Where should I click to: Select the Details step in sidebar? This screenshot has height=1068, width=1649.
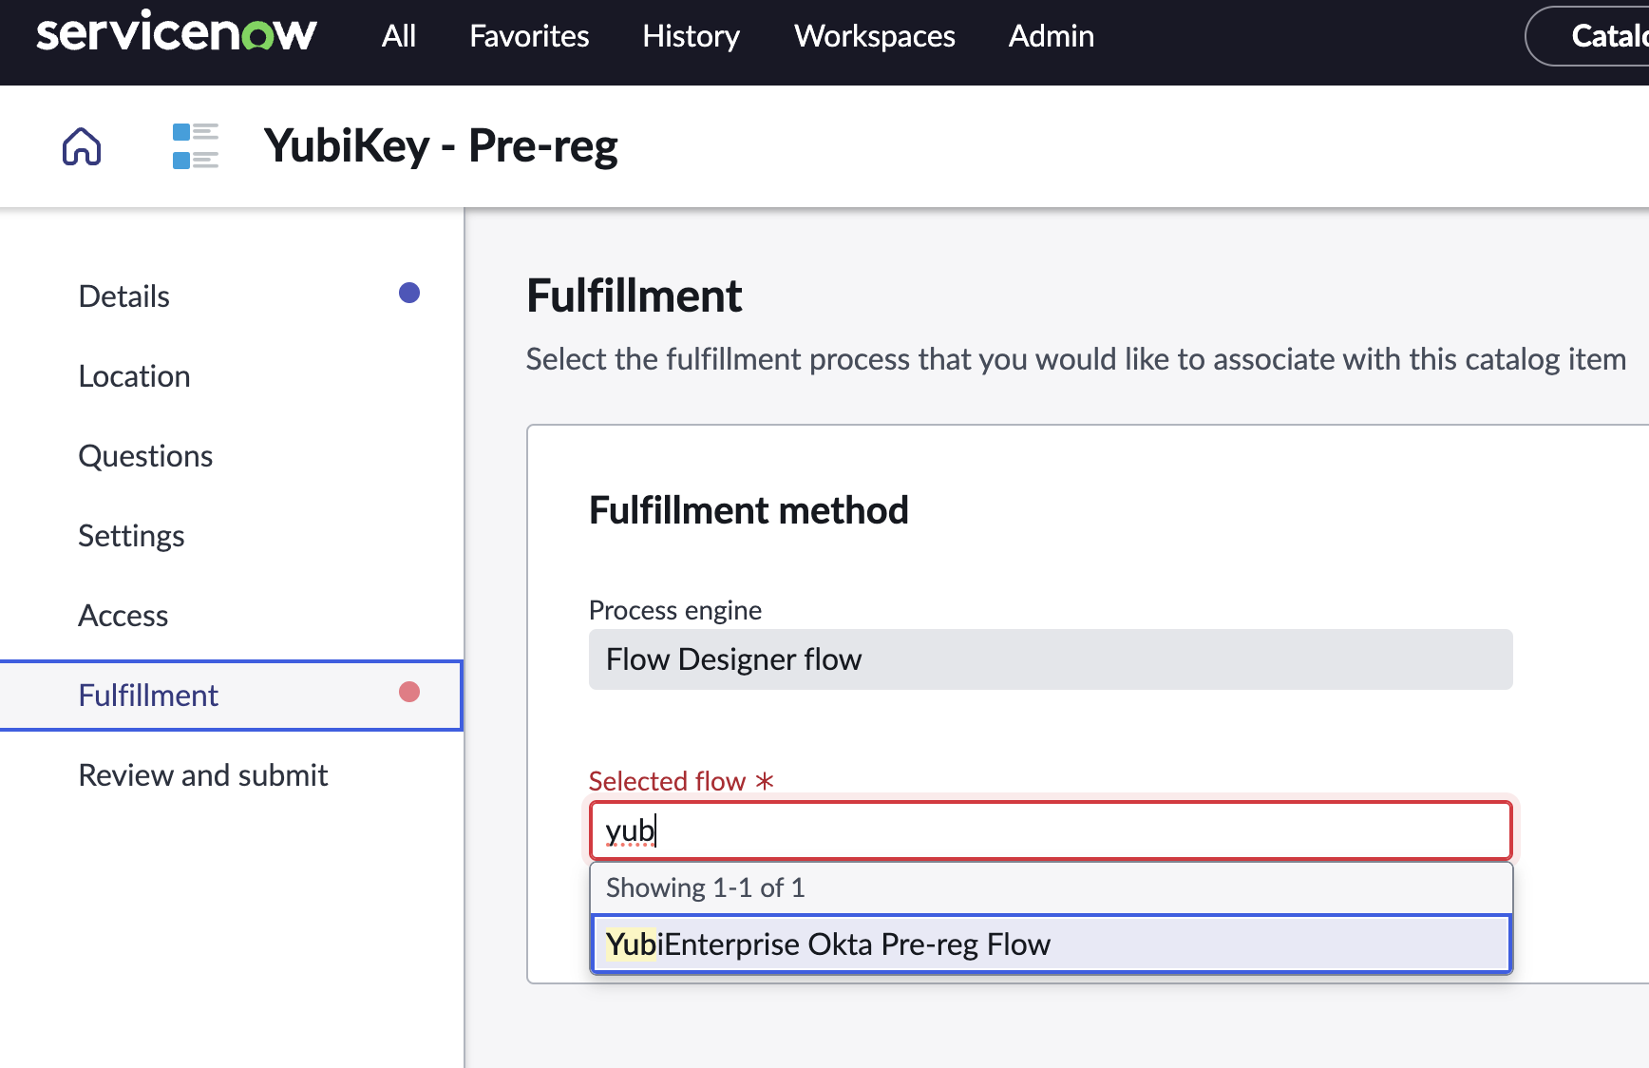click(x=231, y=296)
